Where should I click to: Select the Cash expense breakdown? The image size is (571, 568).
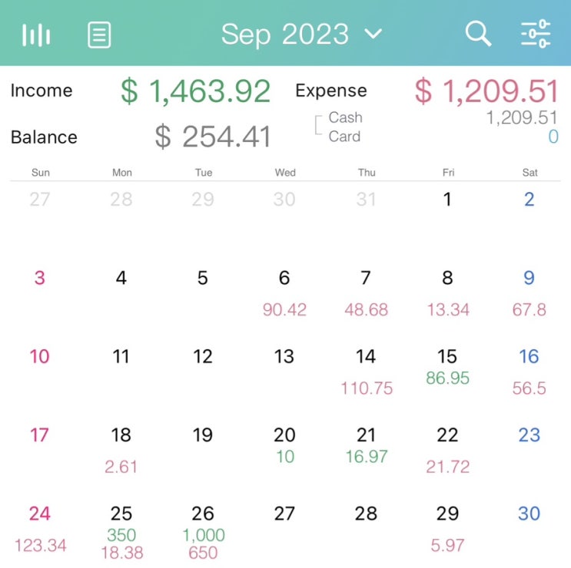pos(345,118)
